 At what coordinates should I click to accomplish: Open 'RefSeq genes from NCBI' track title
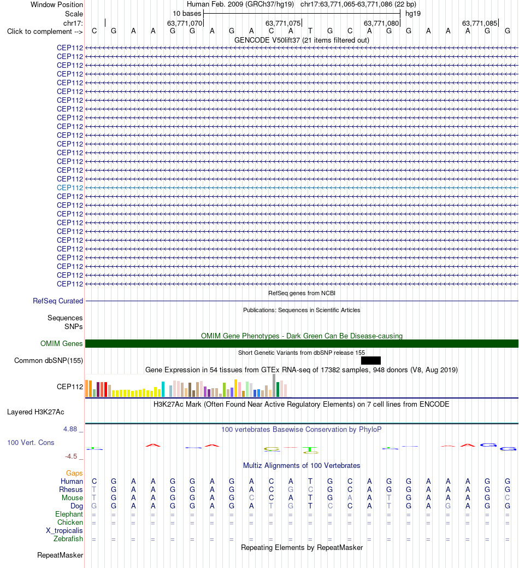click(302, 293)
